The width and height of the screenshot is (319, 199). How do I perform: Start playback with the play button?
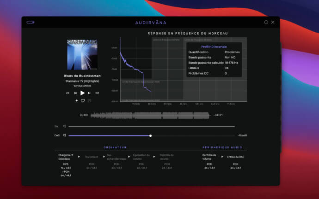pyautogui.click(x=82, y=93)
